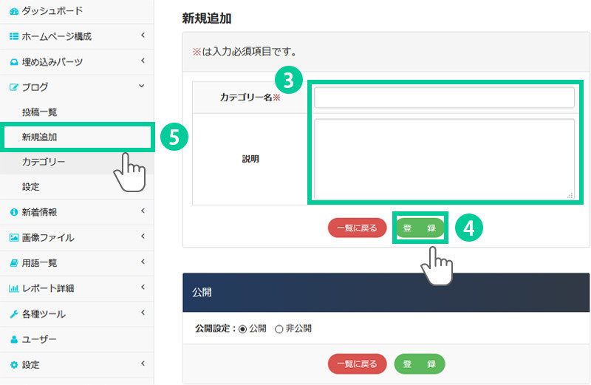Viewport: 591px width, 385px height.
Task: Collapse the ブログ menu chevron
Action: pos(143,86)
